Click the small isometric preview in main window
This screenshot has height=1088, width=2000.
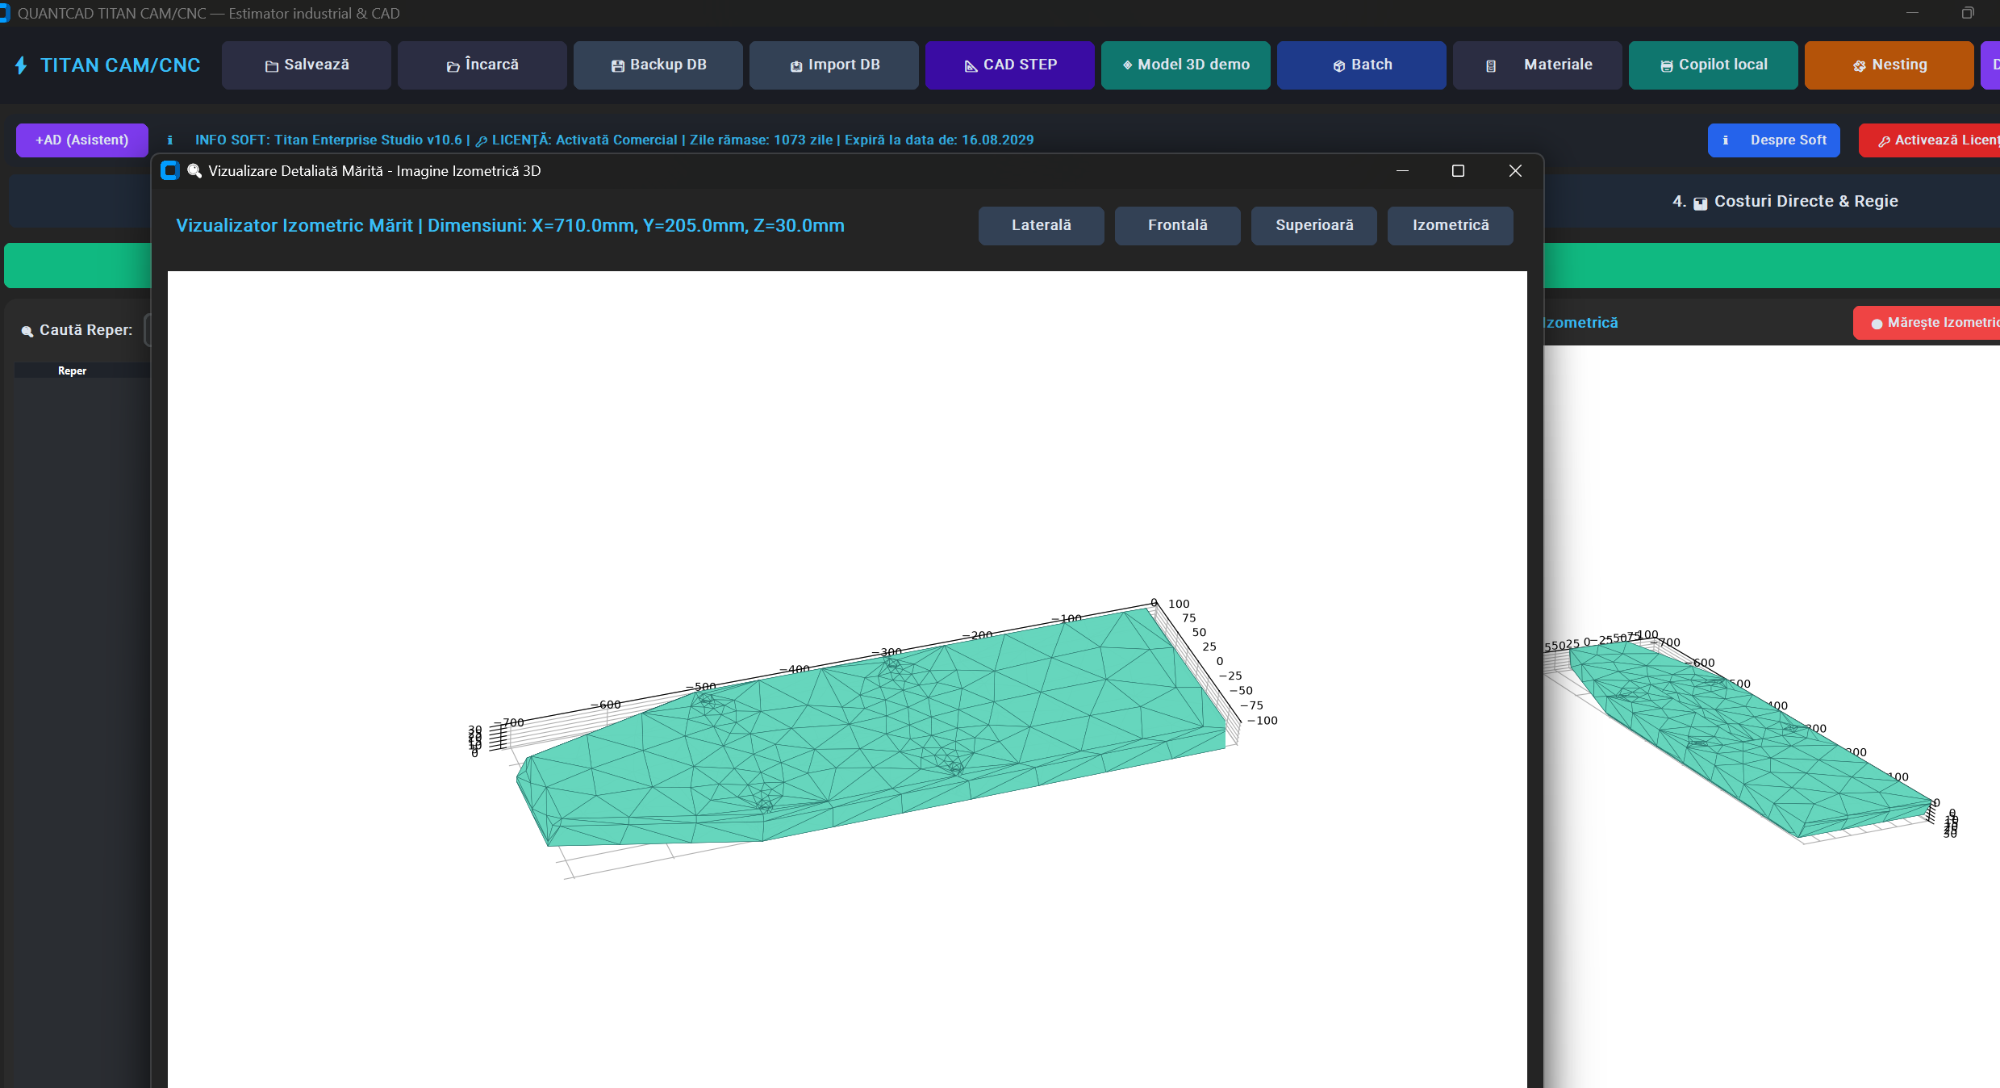point(1751,739)
